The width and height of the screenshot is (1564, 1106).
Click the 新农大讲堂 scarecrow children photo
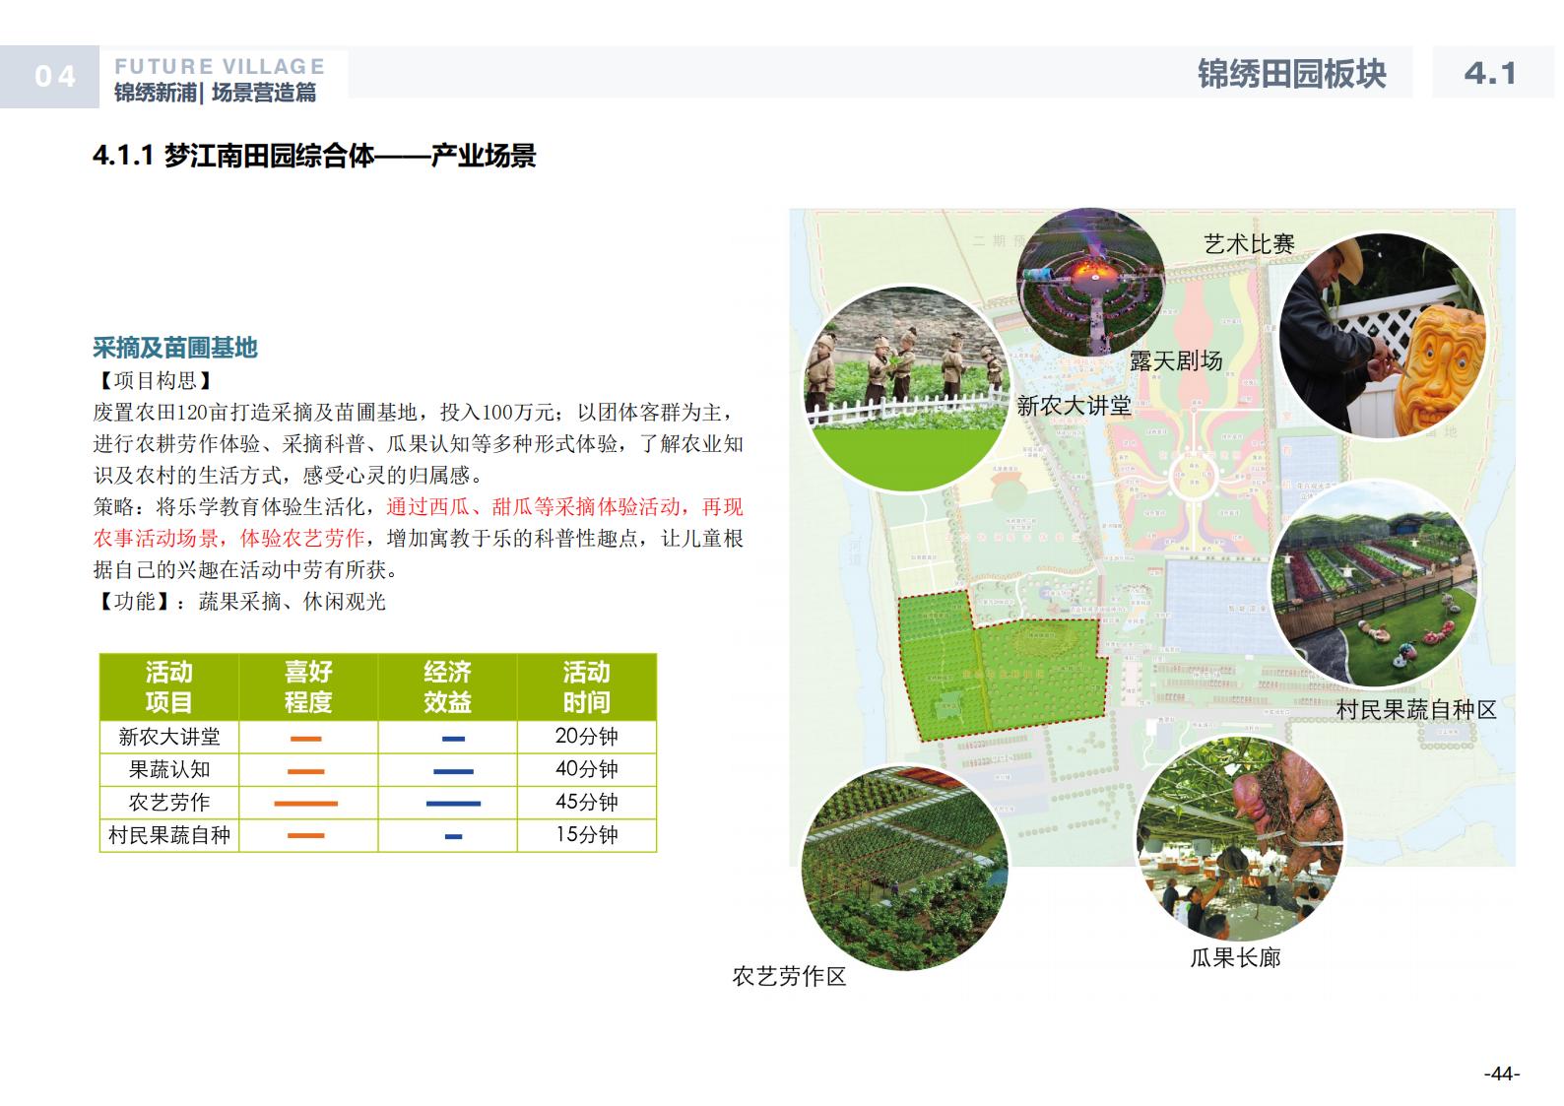click(906, 389)
